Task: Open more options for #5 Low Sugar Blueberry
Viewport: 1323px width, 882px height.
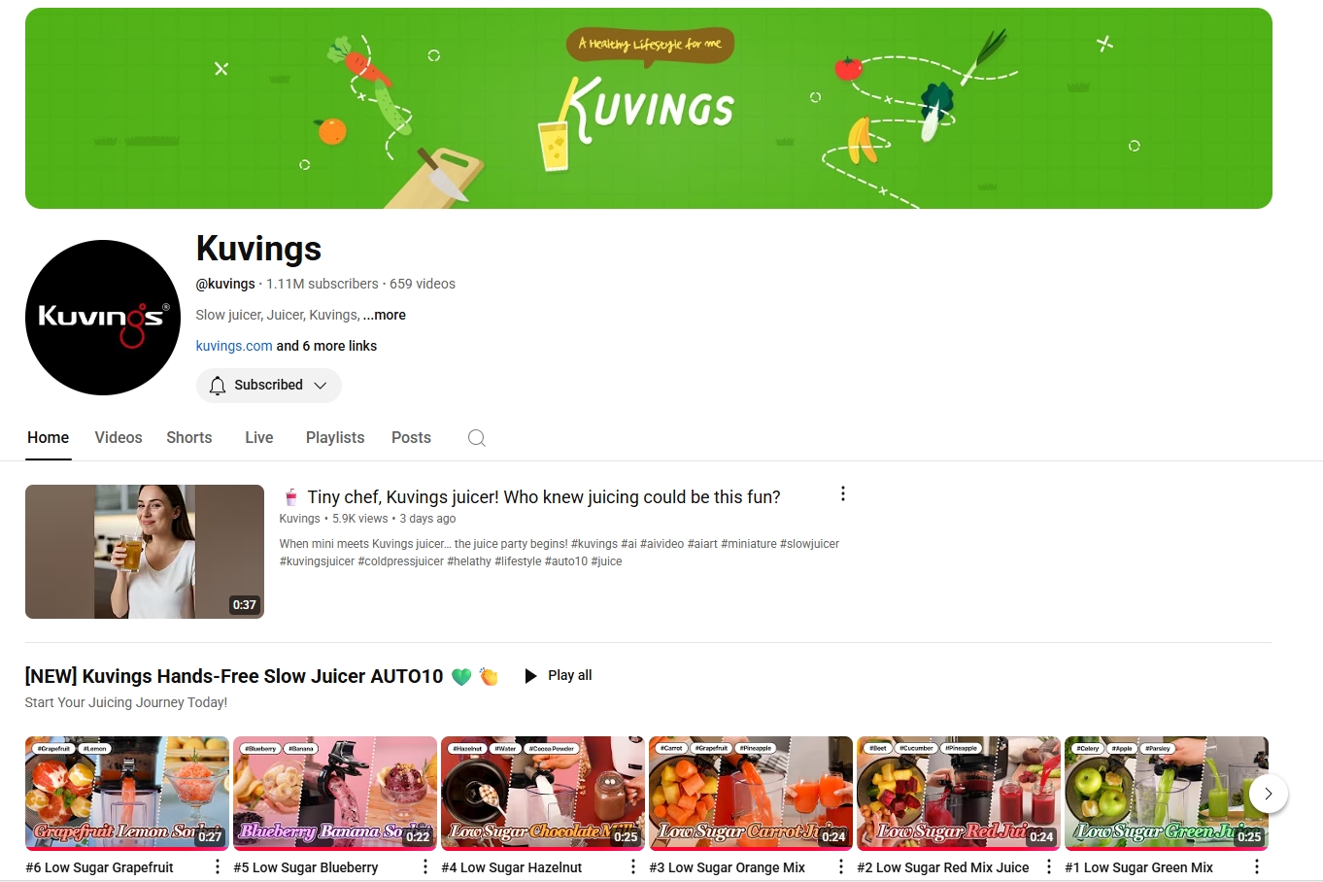Action: click(x=424, y=866)
